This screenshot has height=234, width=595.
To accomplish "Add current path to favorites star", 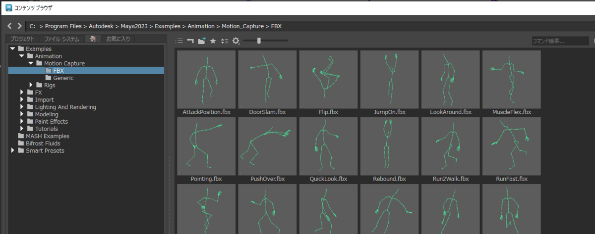I will (x=213, y=41).
